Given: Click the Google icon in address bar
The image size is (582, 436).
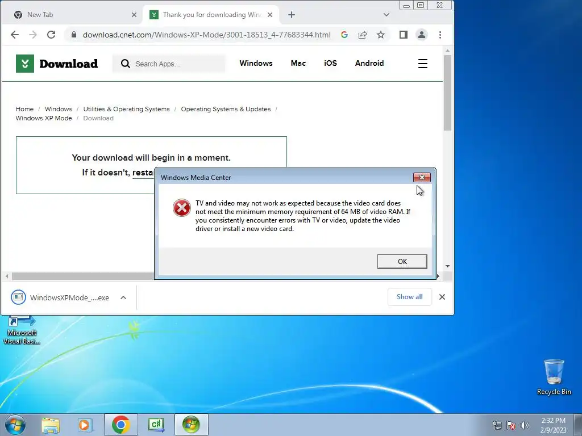Looking at the screenshot, I should (344, 35).
